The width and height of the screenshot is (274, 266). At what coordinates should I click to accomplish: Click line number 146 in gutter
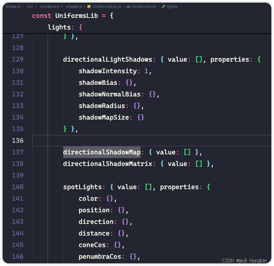coord(18,256)
